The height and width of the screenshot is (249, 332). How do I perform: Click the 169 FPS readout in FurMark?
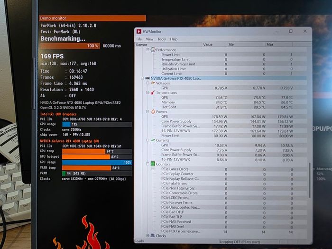[52, 56]
